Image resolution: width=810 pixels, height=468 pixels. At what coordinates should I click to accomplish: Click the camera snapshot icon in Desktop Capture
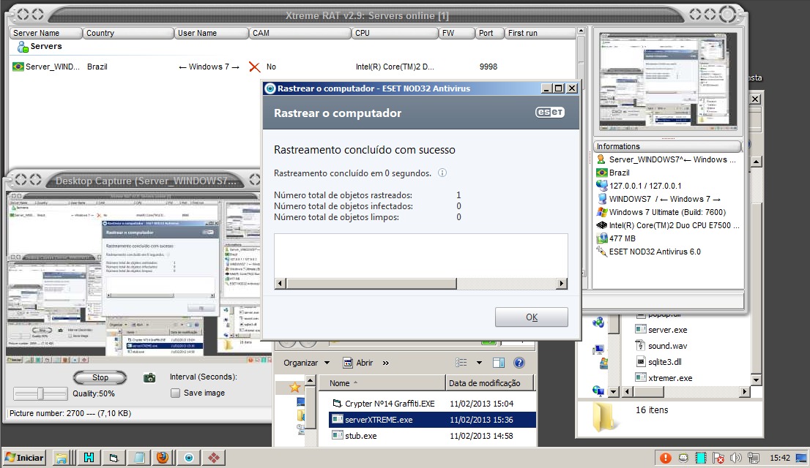coord(149,378)
